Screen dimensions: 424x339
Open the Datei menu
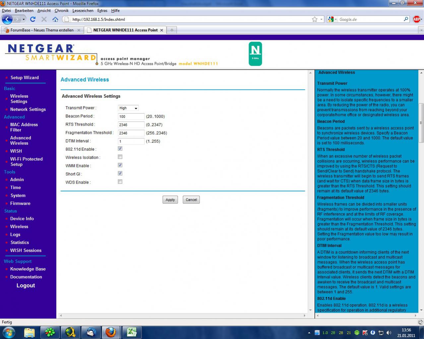(x=6, y=11)
